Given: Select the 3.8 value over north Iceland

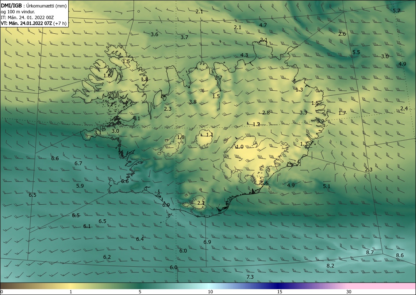Looking at the screenshot, I should (193, 102).
